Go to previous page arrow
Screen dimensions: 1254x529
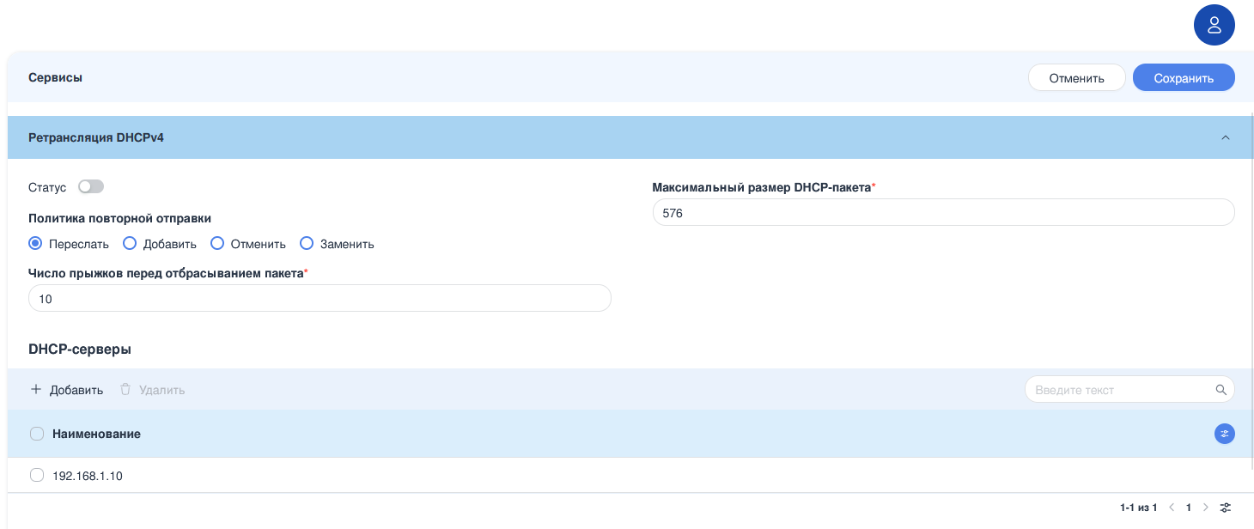[x=1171, y=508]
